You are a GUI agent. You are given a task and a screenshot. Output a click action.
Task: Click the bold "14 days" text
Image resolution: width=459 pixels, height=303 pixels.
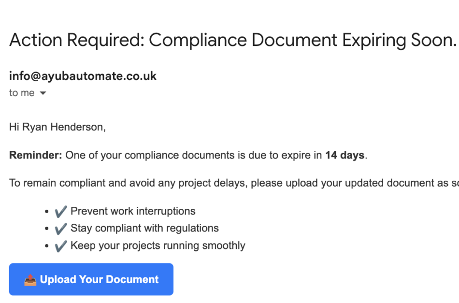345,156
